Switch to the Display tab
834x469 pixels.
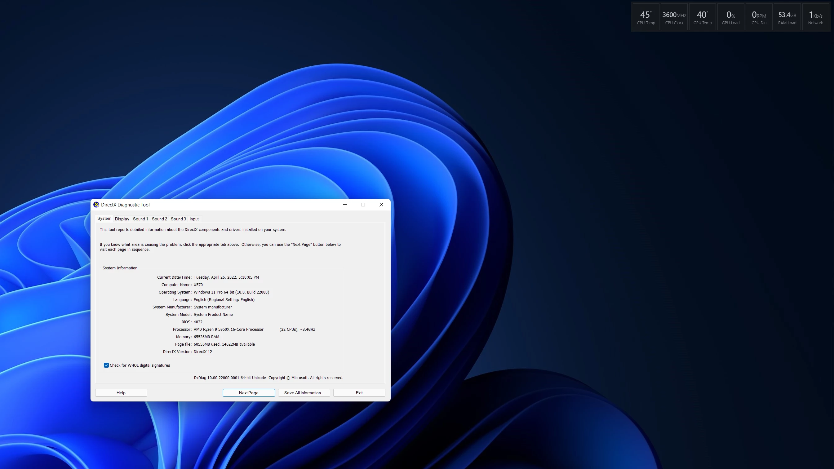click(x=122, y=219)
